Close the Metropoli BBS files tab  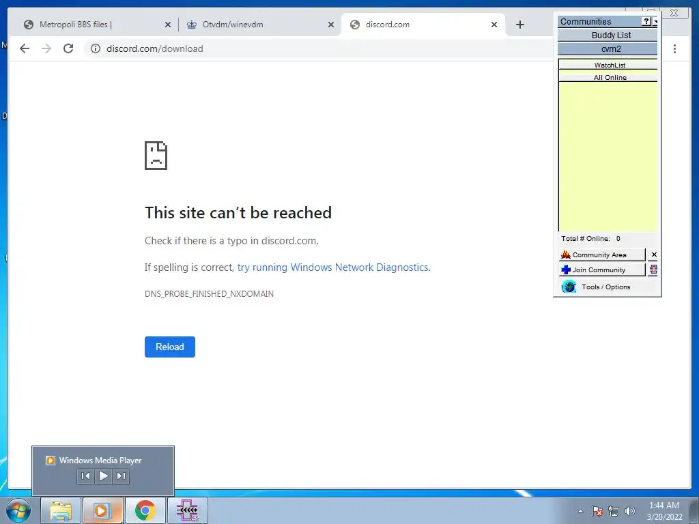click(x=168, y=25)
